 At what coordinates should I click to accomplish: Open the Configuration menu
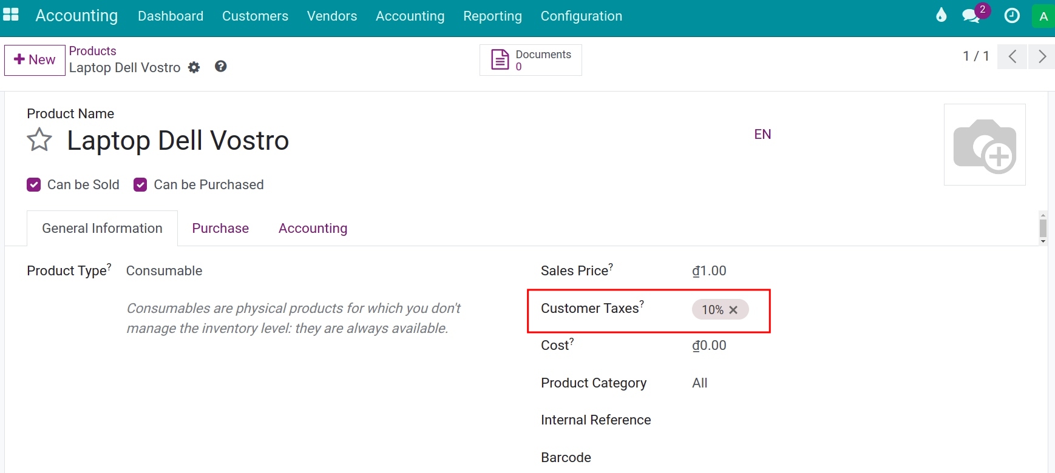click(582, 16)
